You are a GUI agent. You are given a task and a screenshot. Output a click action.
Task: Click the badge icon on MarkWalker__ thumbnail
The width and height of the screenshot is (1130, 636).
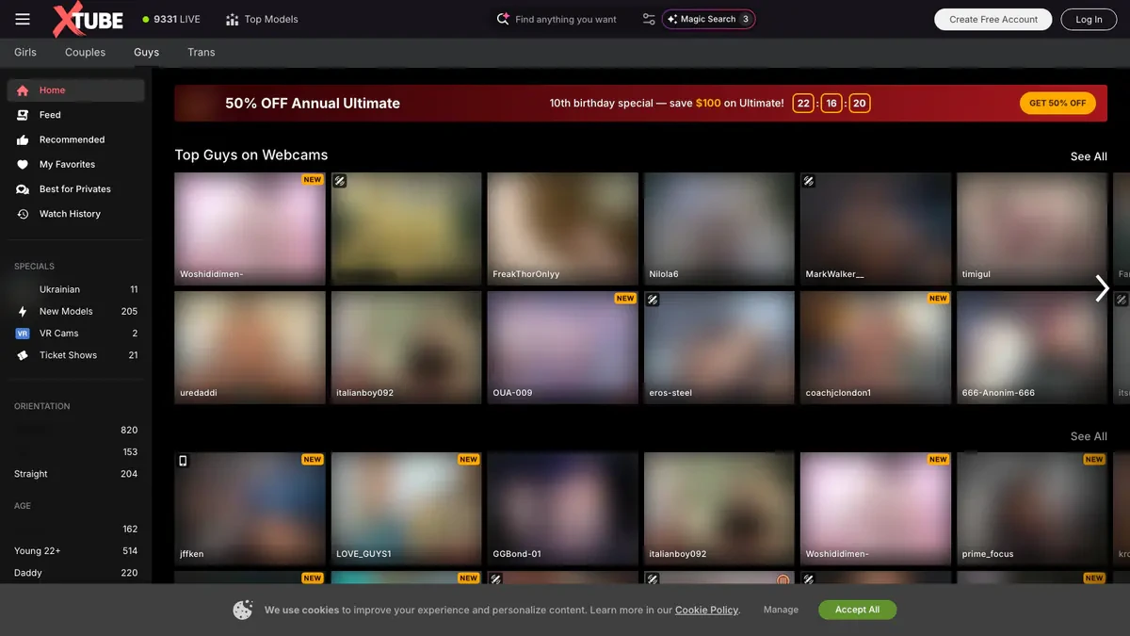coord(809,181)
